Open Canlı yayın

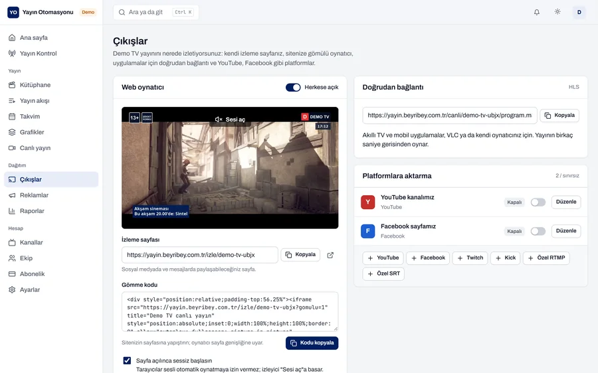pos(51,148)
